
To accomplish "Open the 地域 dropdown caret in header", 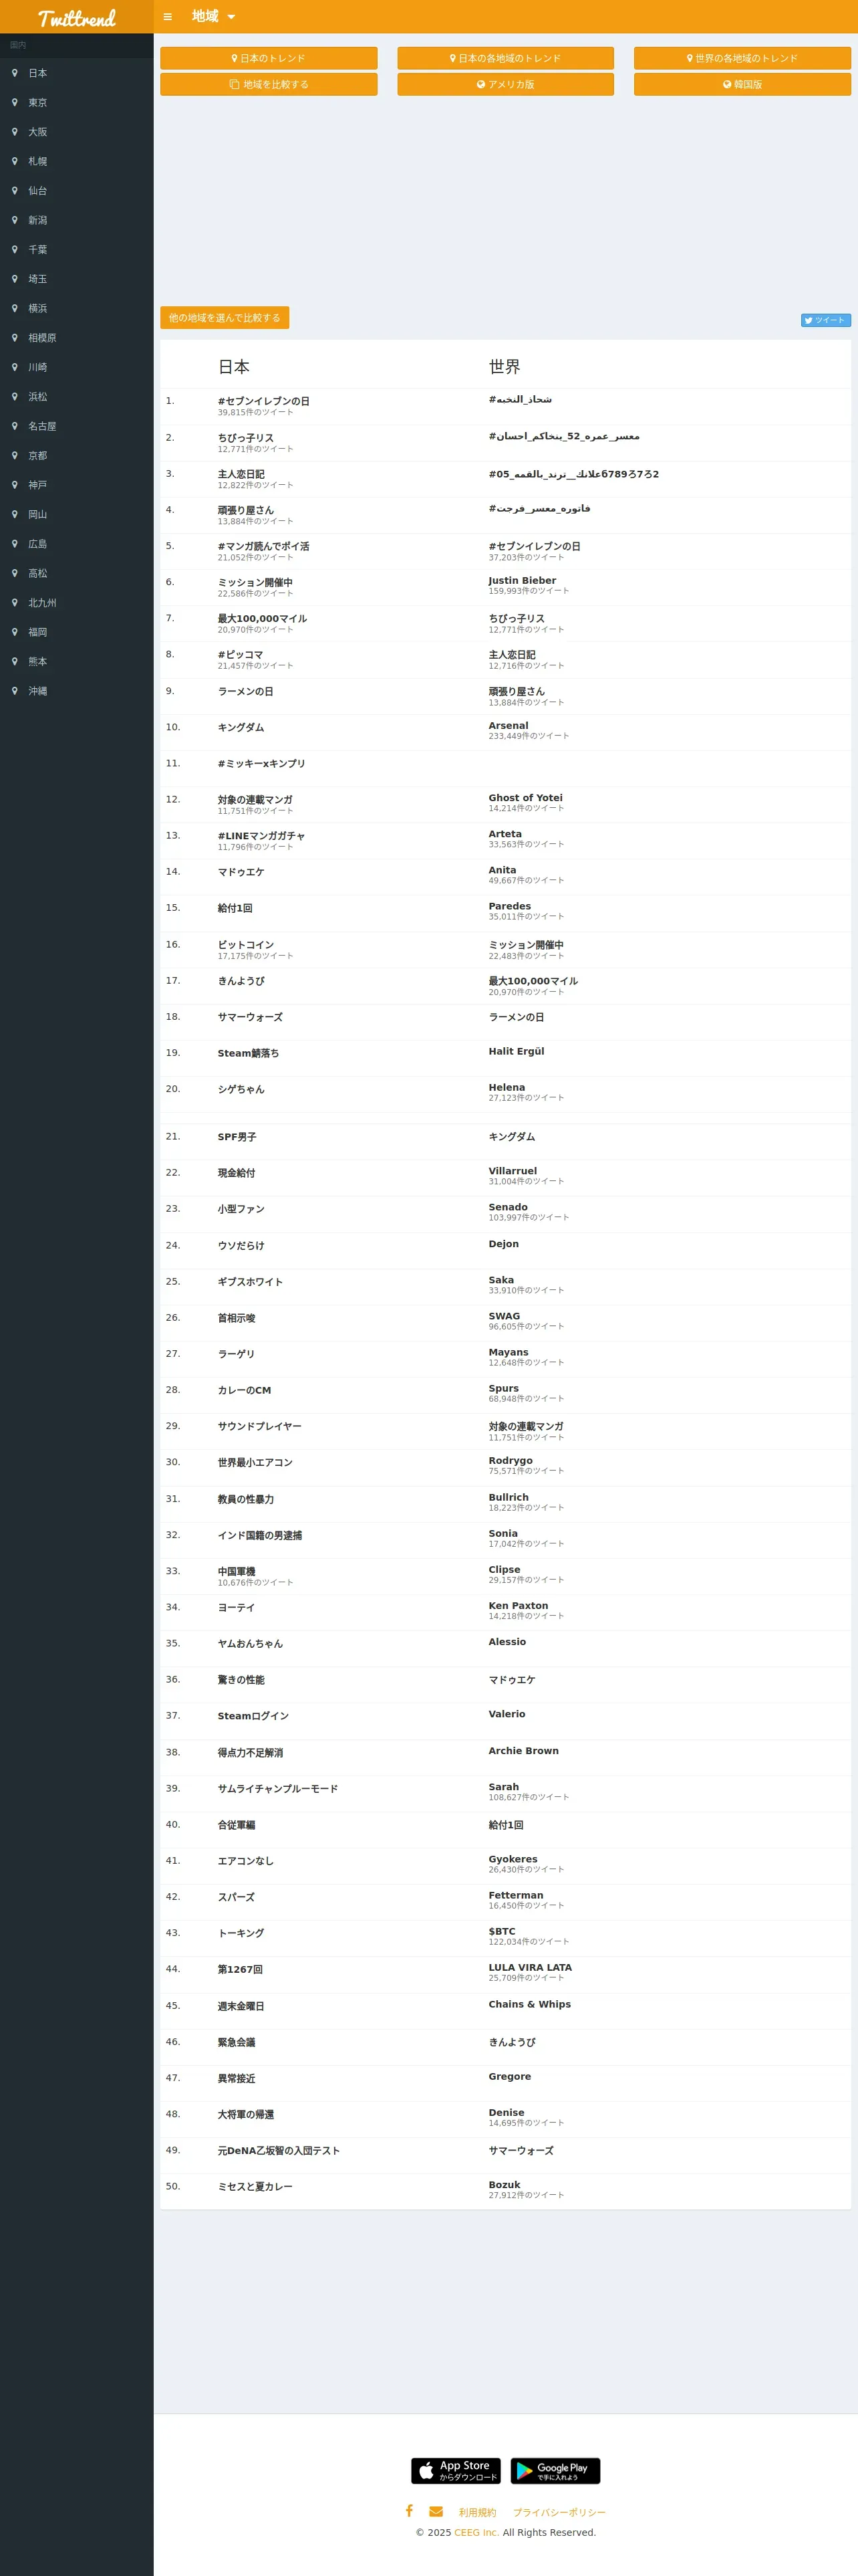I will [x=231, y=17].
